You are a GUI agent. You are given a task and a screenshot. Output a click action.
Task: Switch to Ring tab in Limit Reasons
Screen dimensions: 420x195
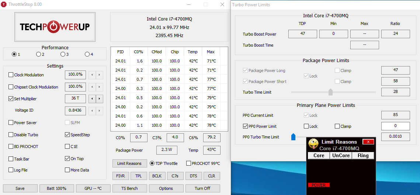coord(363,155)
